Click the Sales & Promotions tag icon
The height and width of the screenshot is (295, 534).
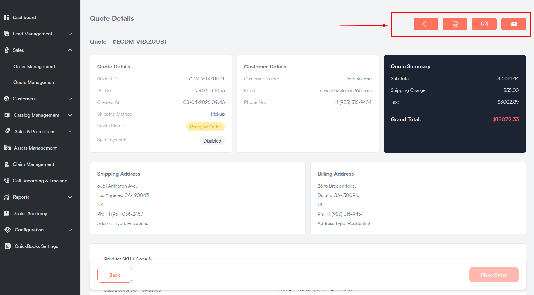coord(7,131)
